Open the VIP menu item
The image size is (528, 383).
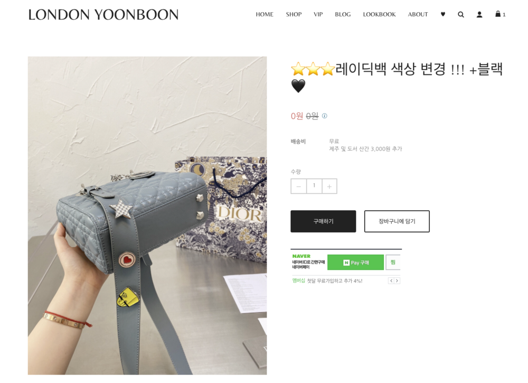pos(318,14)
